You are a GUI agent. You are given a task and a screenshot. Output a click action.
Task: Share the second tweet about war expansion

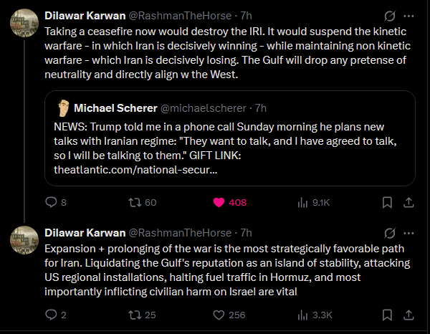408,314
